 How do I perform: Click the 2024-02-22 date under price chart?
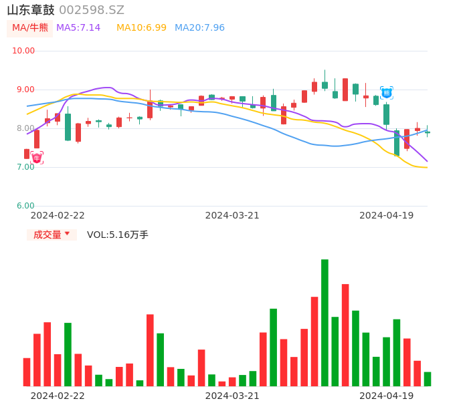58,215
